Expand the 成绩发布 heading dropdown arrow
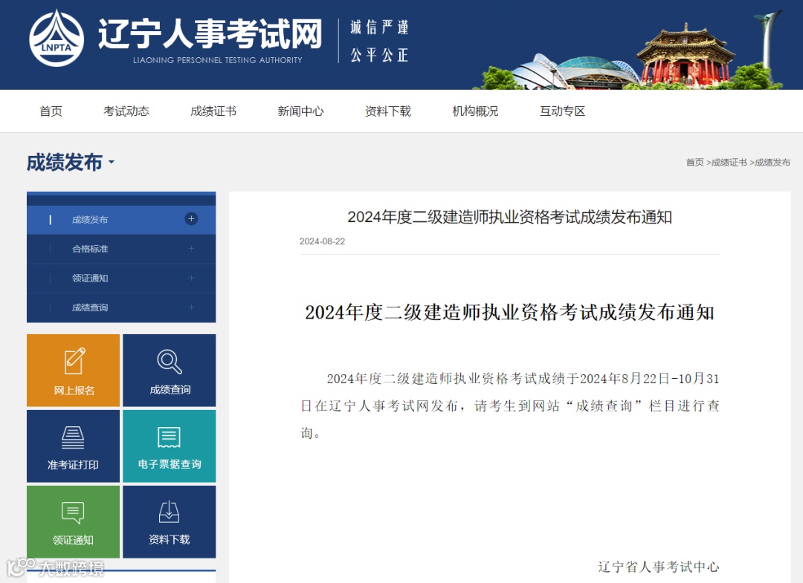Viewport: 803px width, 583px height. (x=112, y=163)
